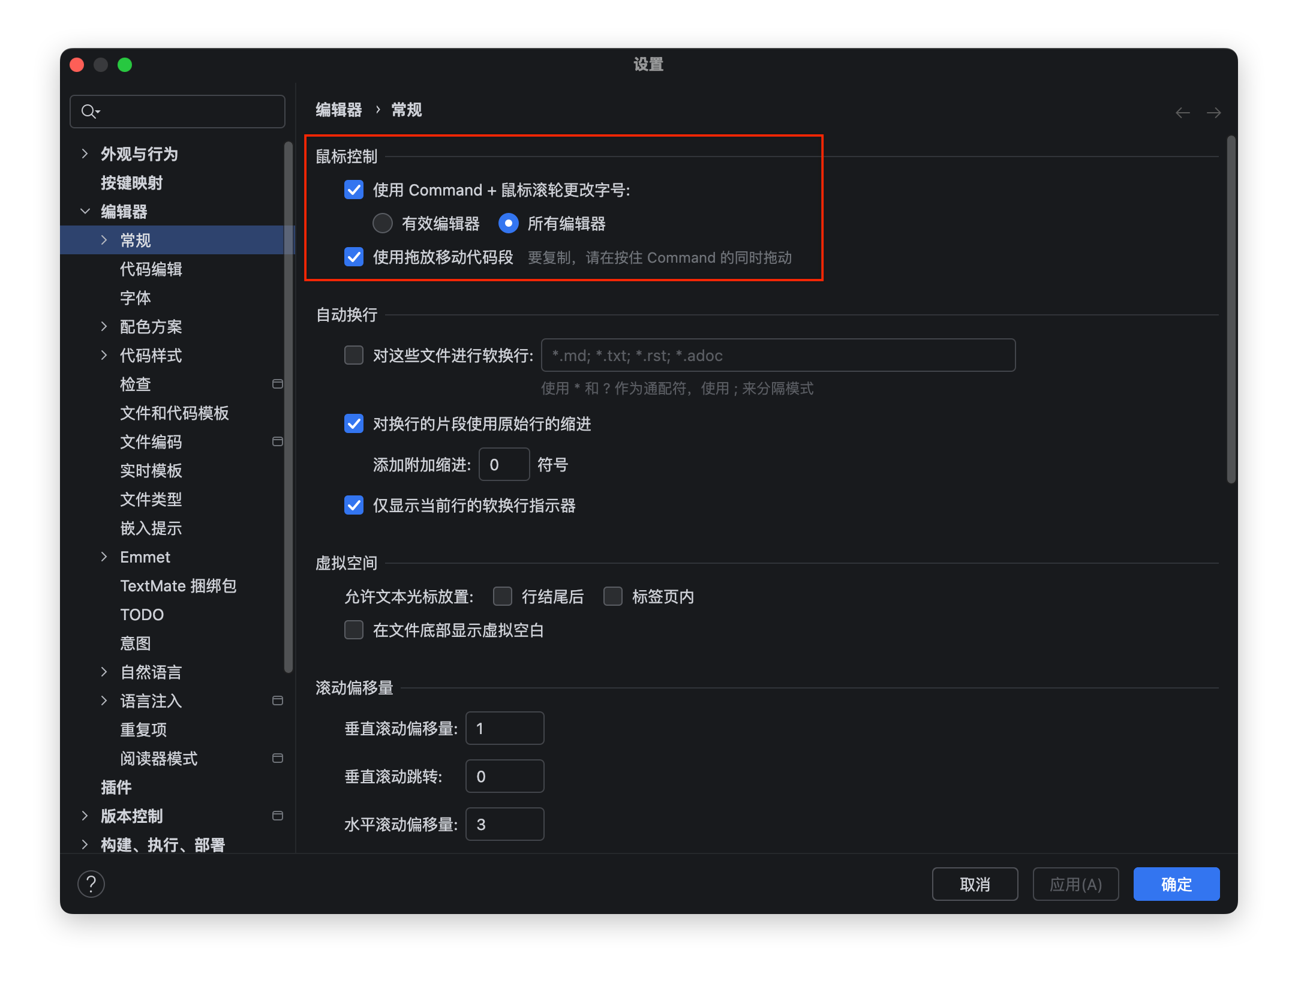Click the 确定 button
1298x986 pixels.
click(x=1176, y=884)
